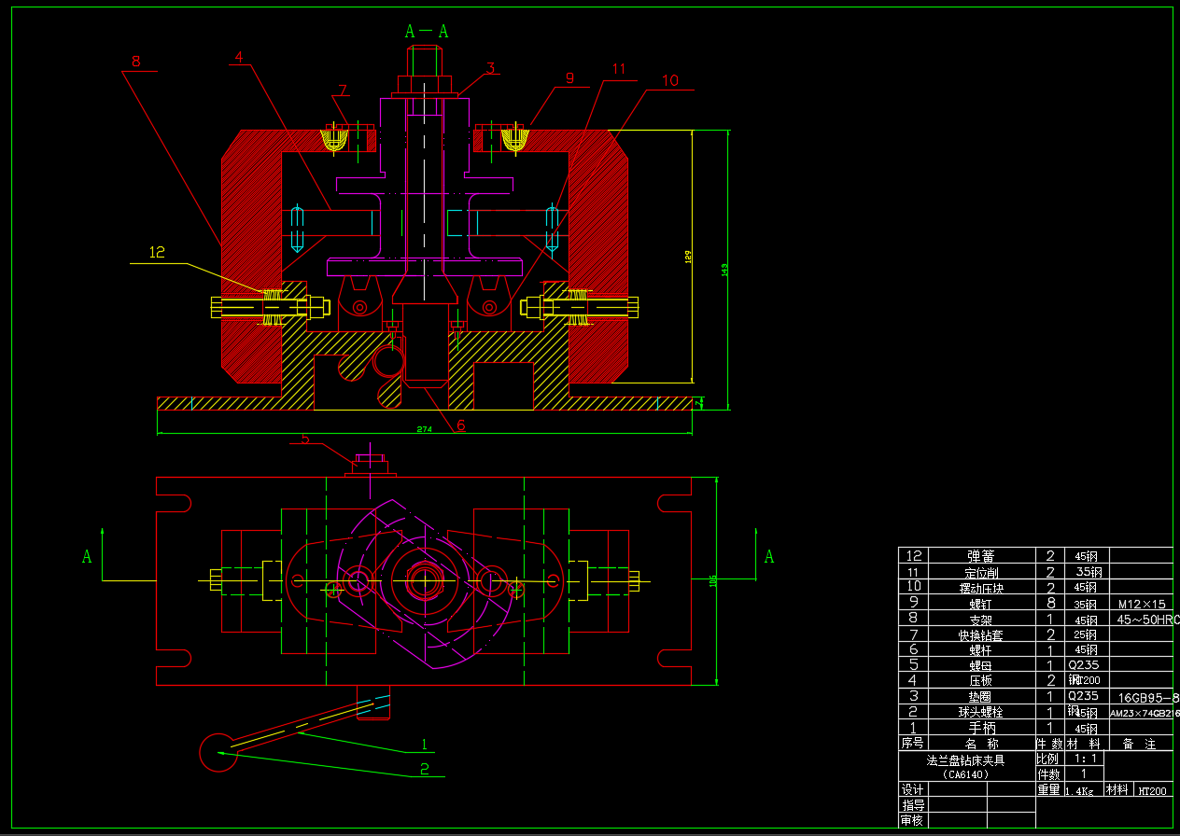Click the 设计 designer label cell

click(x=912, y=789)
